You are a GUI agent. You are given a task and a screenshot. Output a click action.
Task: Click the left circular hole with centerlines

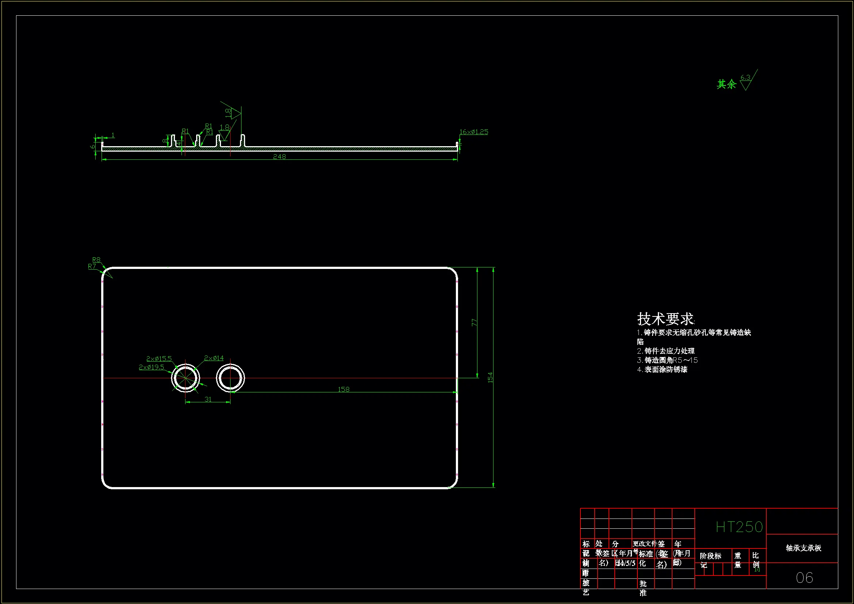pyautogui.click(x=185, y=378)
